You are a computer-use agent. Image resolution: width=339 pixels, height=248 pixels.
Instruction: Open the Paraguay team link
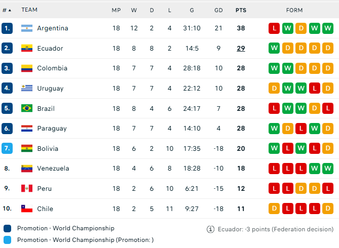[x=52, y=129]
